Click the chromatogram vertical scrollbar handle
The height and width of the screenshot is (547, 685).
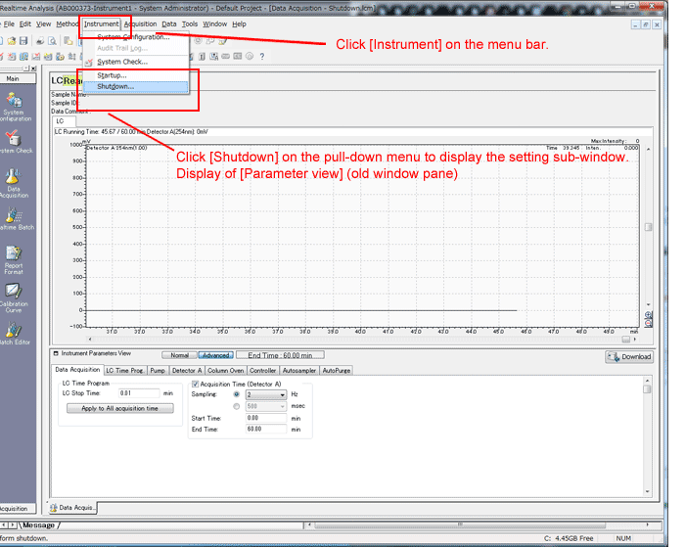coord(647,227)
